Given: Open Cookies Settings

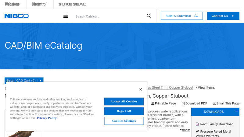Looking at the screenshot, I should click(x=124, y=121).
